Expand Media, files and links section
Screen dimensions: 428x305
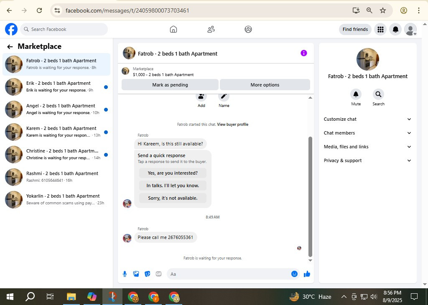click(367, 147)
